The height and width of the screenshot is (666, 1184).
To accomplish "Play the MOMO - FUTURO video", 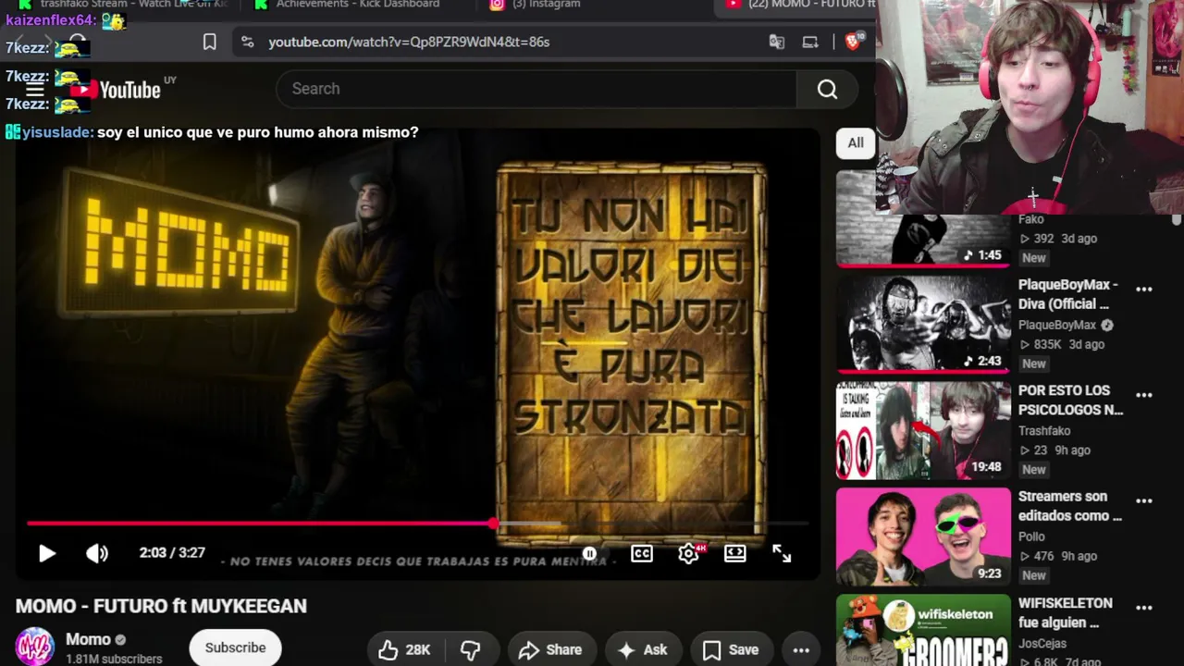I will tap(46, 553).
